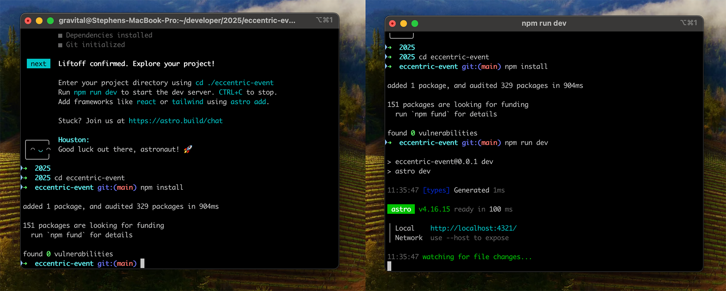
Task: Click added 1 package line in left window
Action: pyautogui.click(x=121, y=206)
